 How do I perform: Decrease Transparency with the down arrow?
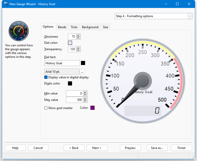tap(78, 50)
